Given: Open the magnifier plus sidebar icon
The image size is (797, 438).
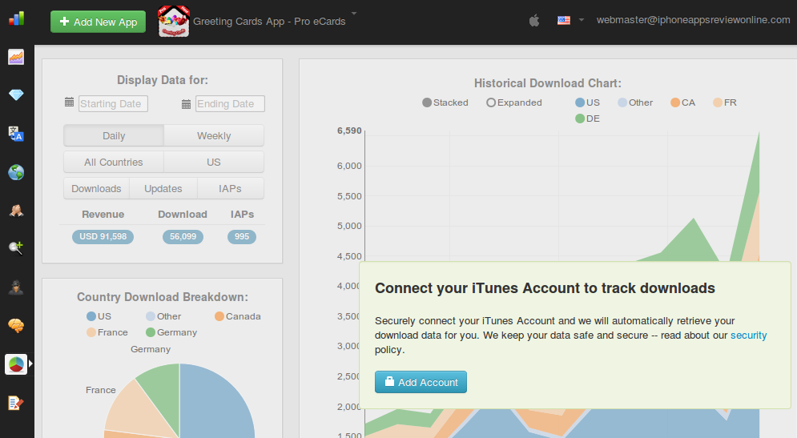Looking at the screenshot, I should [16, 248].
